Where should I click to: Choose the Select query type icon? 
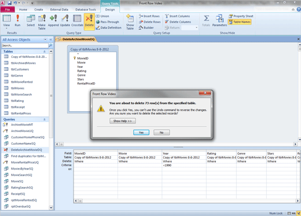click(31, 20)
